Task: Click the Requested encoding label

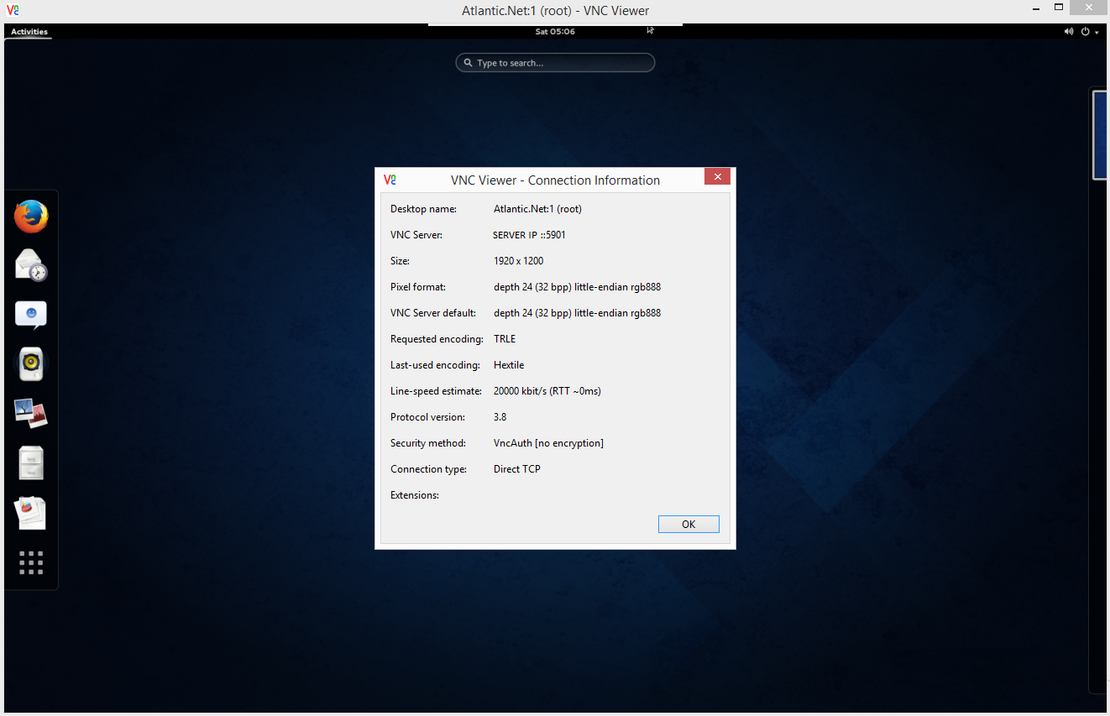Action: point(437,339)
